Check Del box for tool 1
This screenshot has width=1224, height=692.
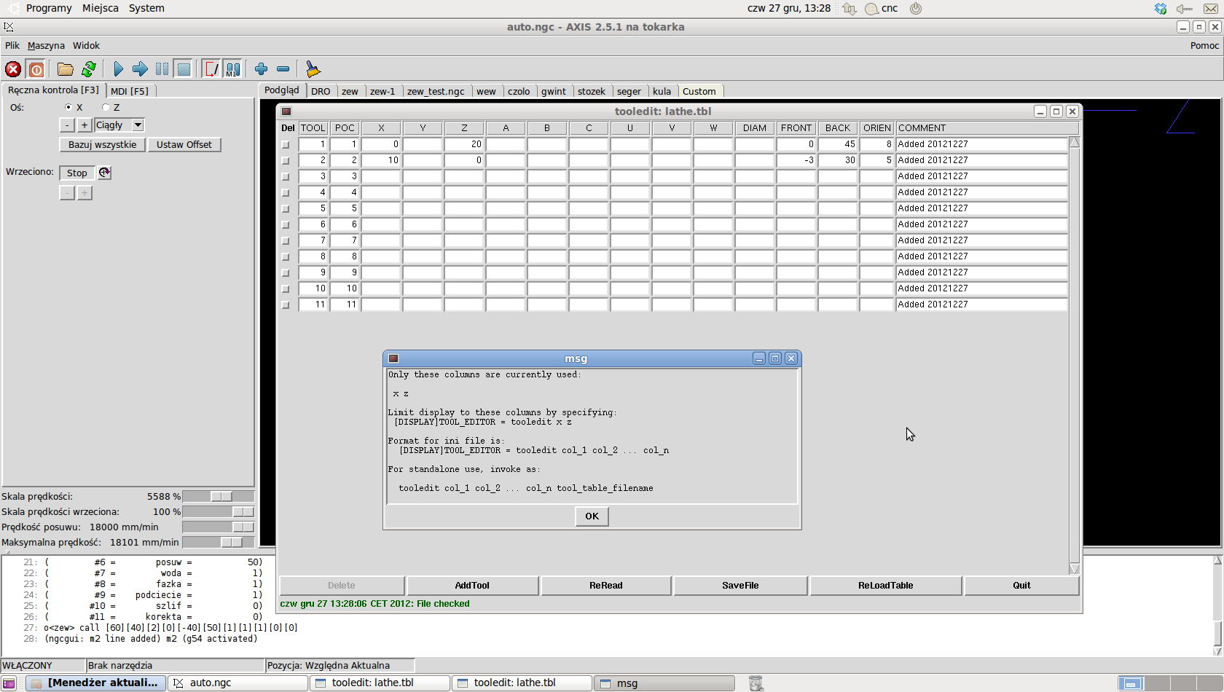pyautogui.click(x=286, y=144)
